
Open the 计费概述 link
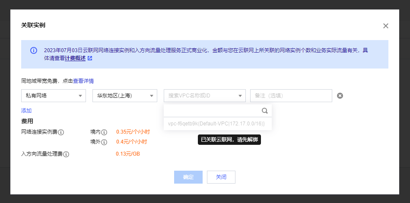coord(75,58)
